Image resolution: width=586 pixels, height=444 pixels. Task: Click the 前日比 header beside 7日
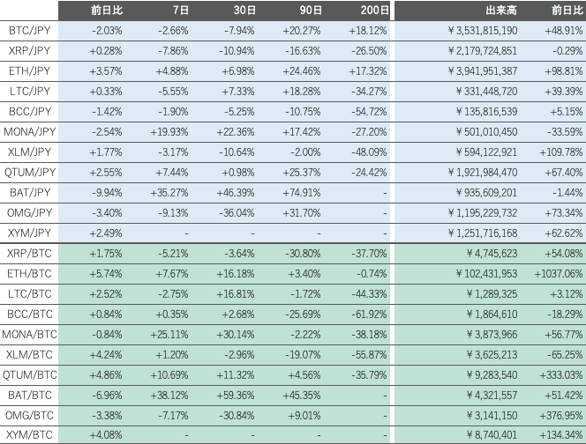point(109,11)
